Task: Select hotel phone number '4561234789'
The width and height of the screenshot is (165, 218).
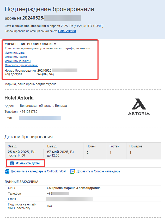Action: (28, 112)
